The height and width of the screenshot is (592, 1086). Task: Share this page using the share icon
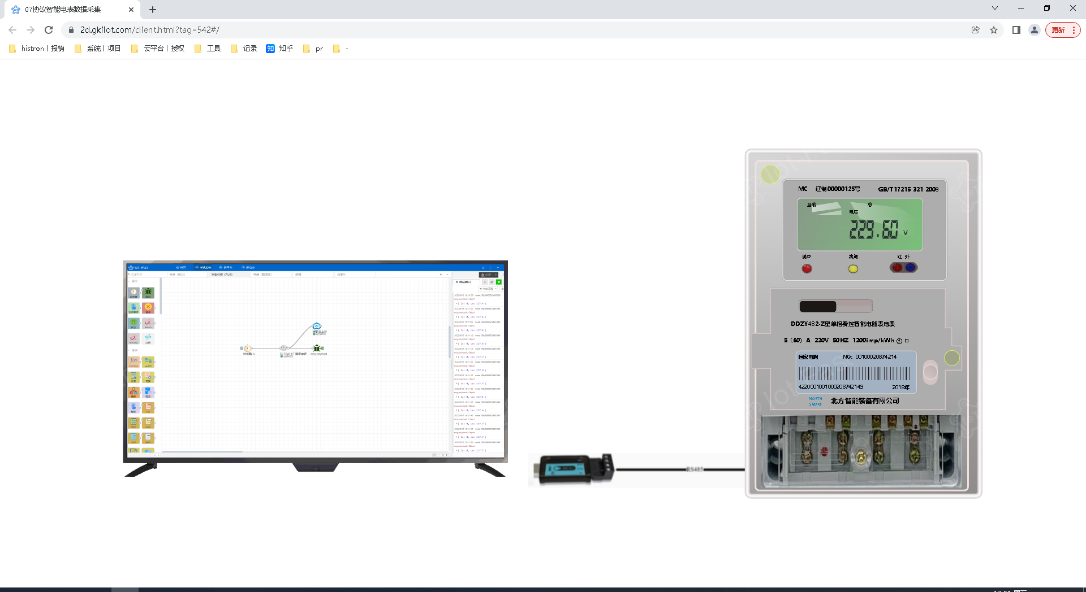click(x=976, y=30)
